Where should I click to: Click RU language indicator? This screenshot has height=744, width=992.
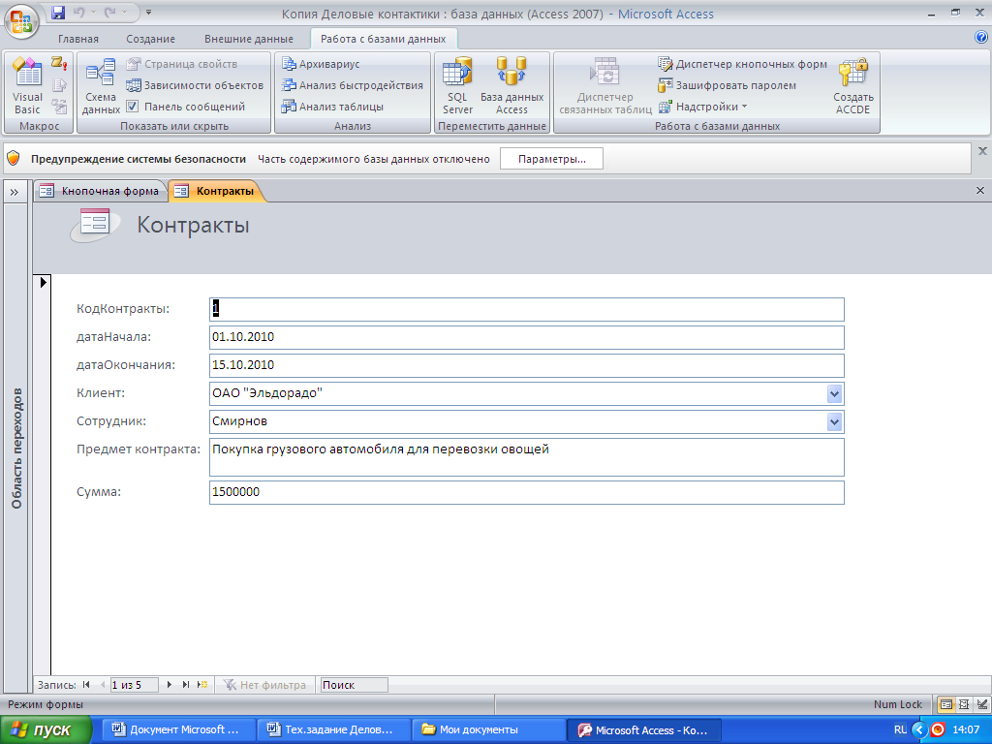click(x=900, y=730)
